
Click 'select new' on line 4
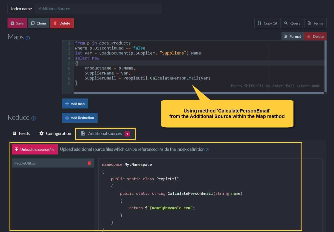click(x=87, y=58)
